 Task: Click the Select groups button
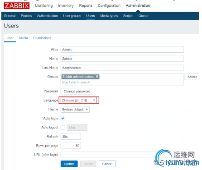coord(192,77)
